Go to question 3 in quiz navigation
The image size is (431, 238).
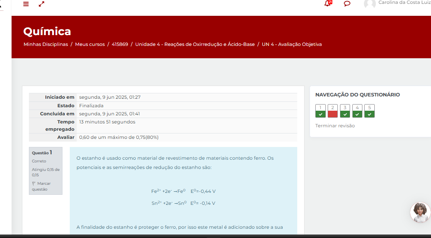345,111
